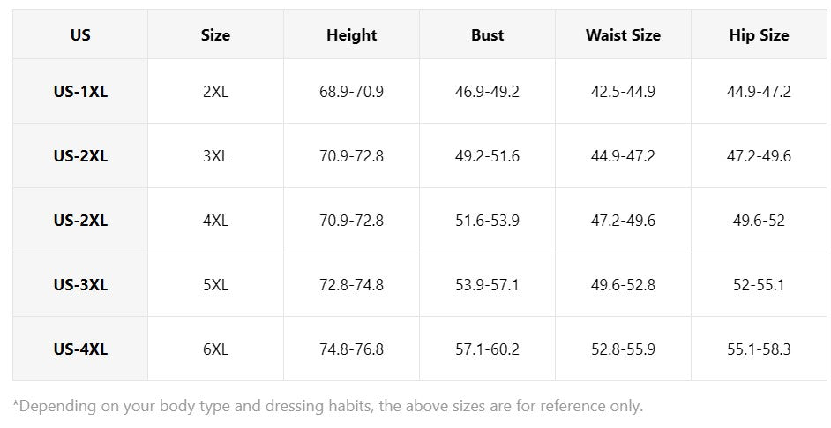Click waist value 49.6-52.8
The width and height of the screenshot is (831, 428).
[623, 285]
